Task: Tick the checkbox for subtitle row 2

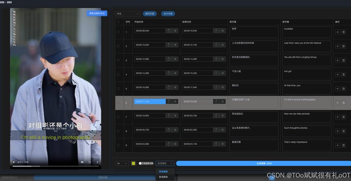Action: click(118, 46)
